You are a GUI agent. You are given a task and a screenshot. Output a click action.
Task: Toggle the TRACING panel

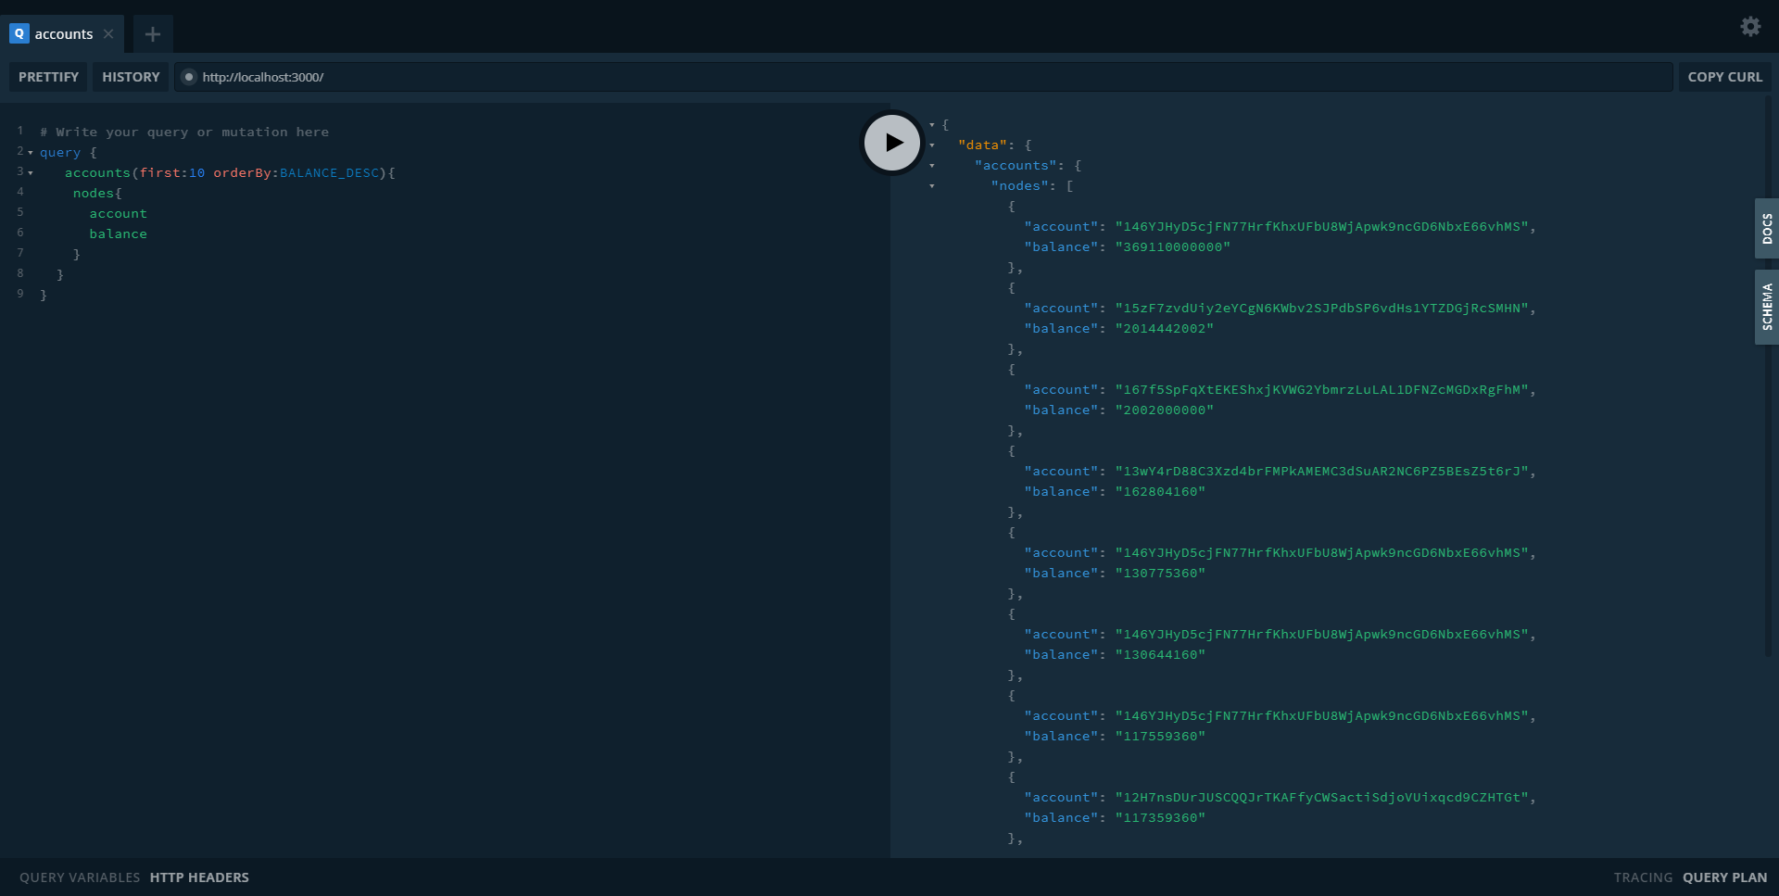(1644, 877)
